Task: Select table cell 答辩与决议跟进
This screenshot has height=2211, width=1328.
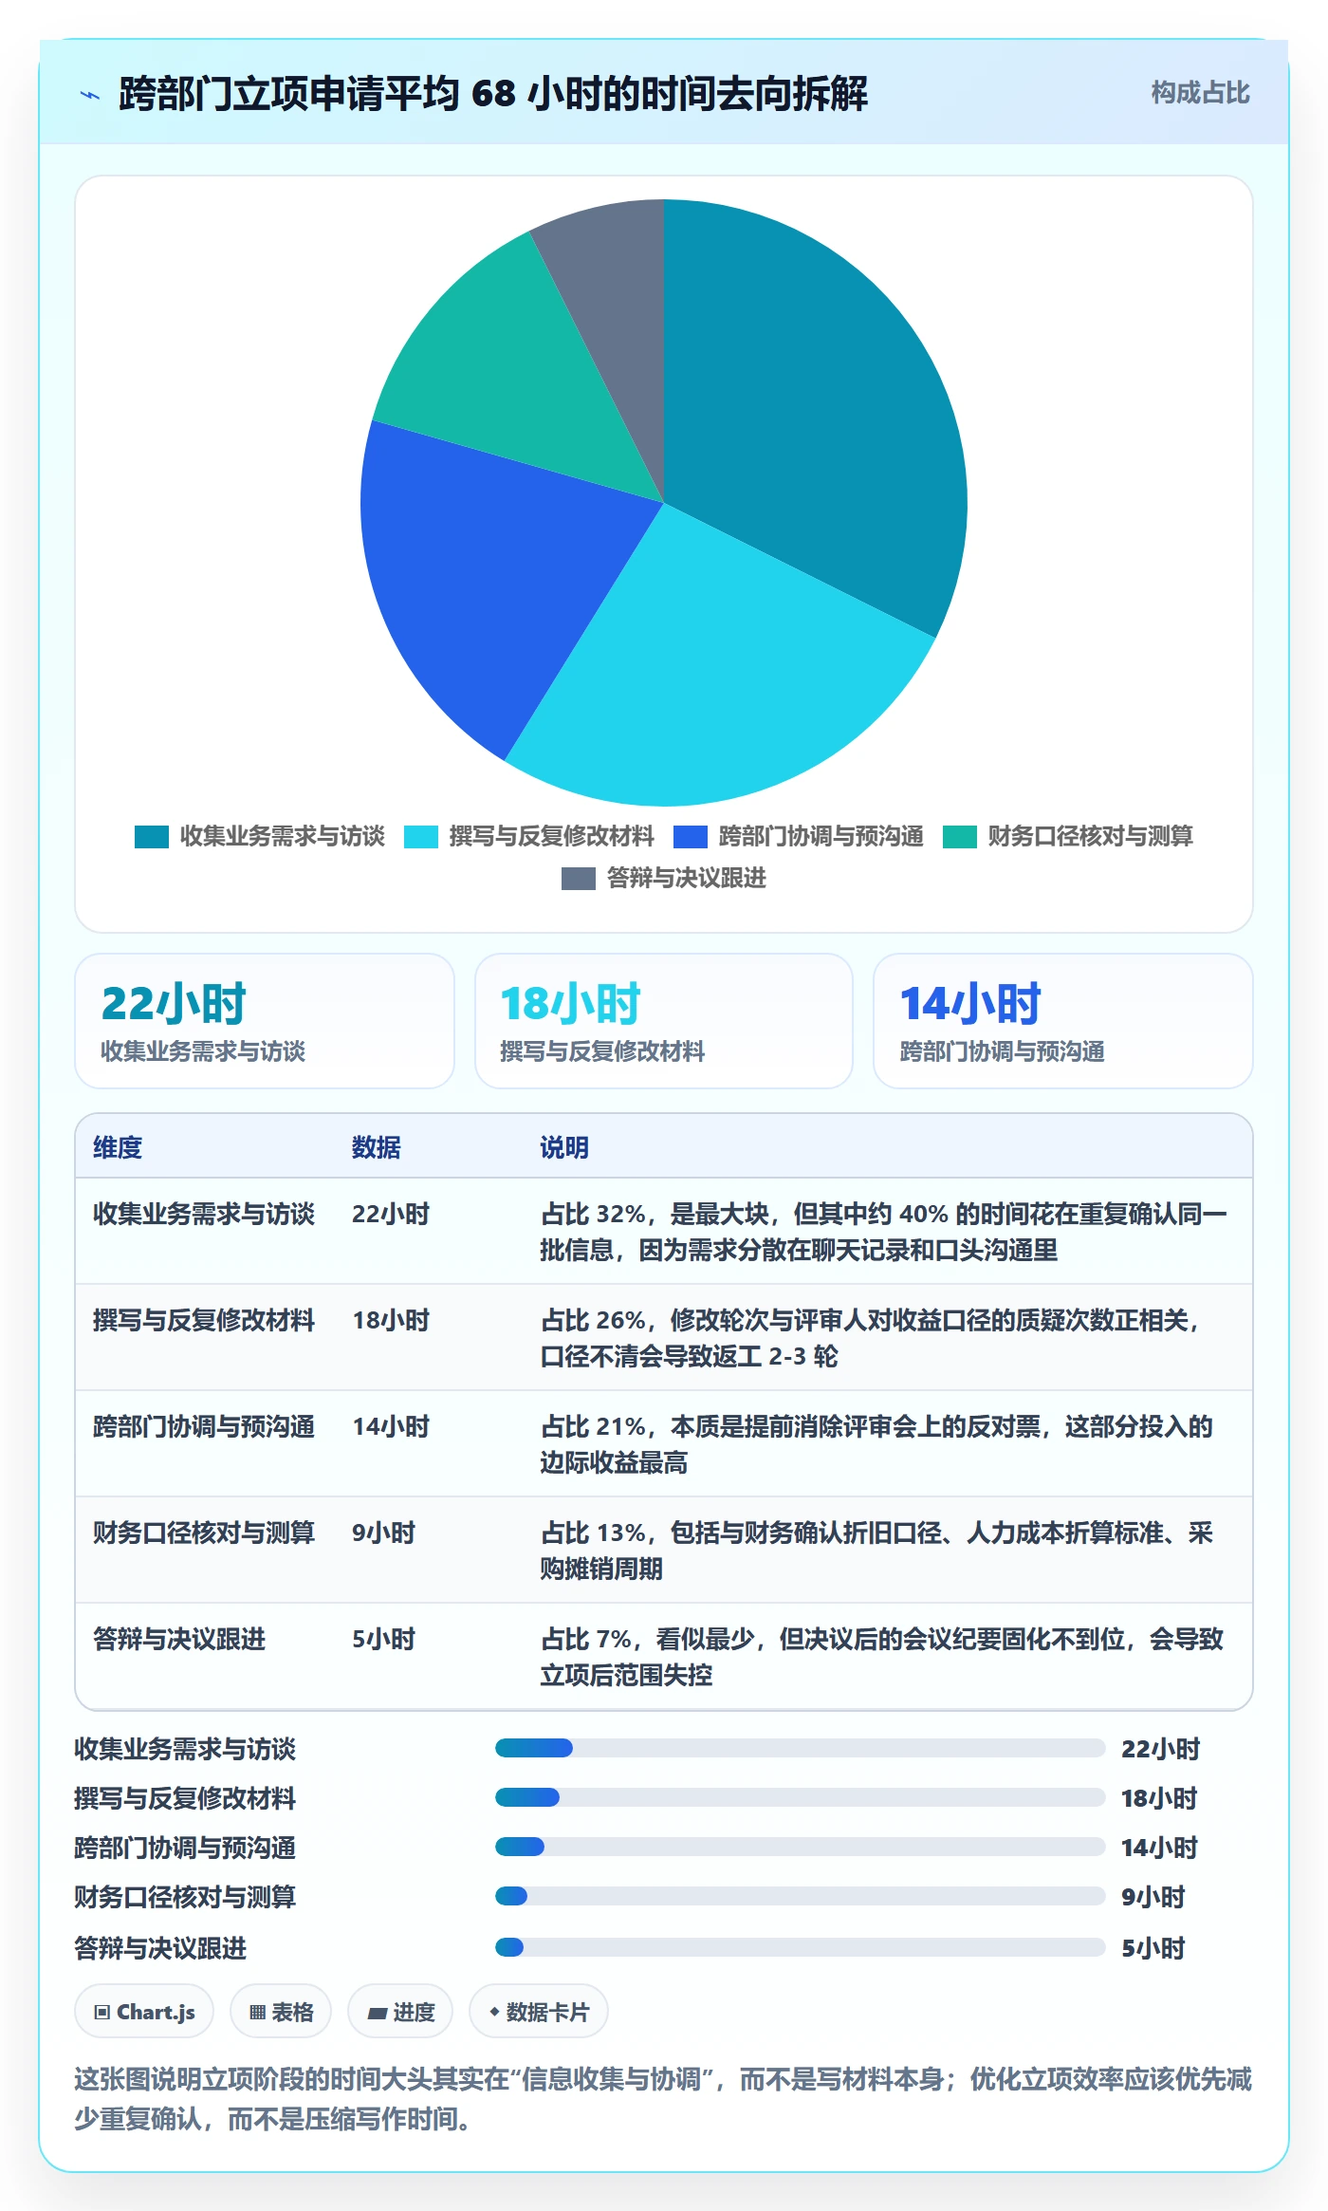Action: pos(179,1639)
